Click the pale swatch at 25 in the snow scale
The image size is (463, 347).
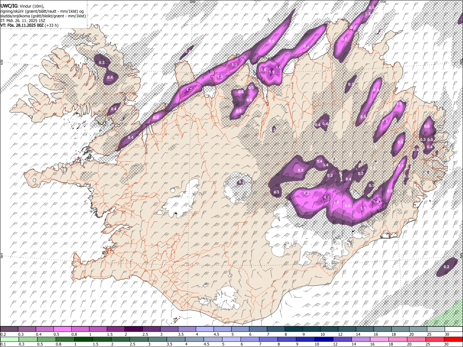[436, 329]
